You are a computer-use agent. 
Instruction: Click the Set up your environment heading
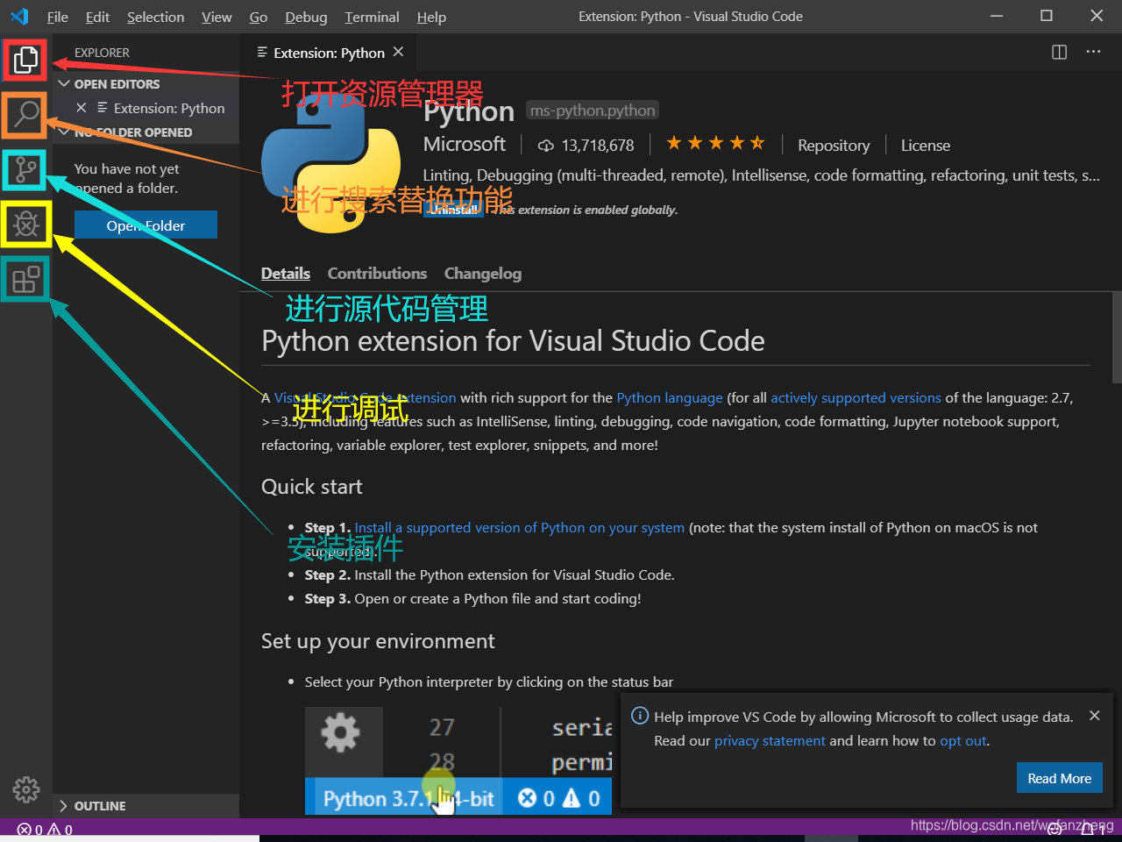pos(378,641)
